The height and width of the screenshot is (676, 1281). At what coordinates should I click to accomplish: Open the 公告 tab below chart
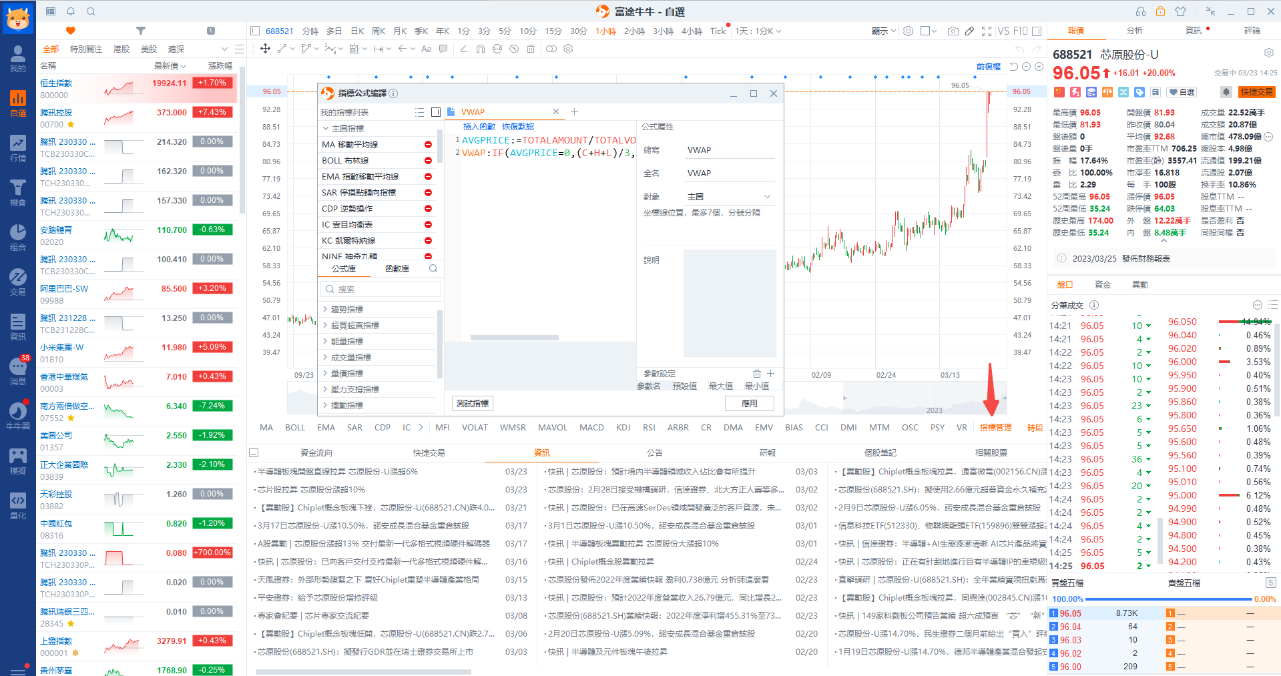(x=654, y=452)
